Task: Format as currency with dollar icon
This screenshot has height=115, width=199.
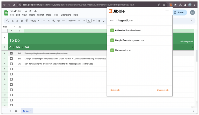Action: coord(44,21)
